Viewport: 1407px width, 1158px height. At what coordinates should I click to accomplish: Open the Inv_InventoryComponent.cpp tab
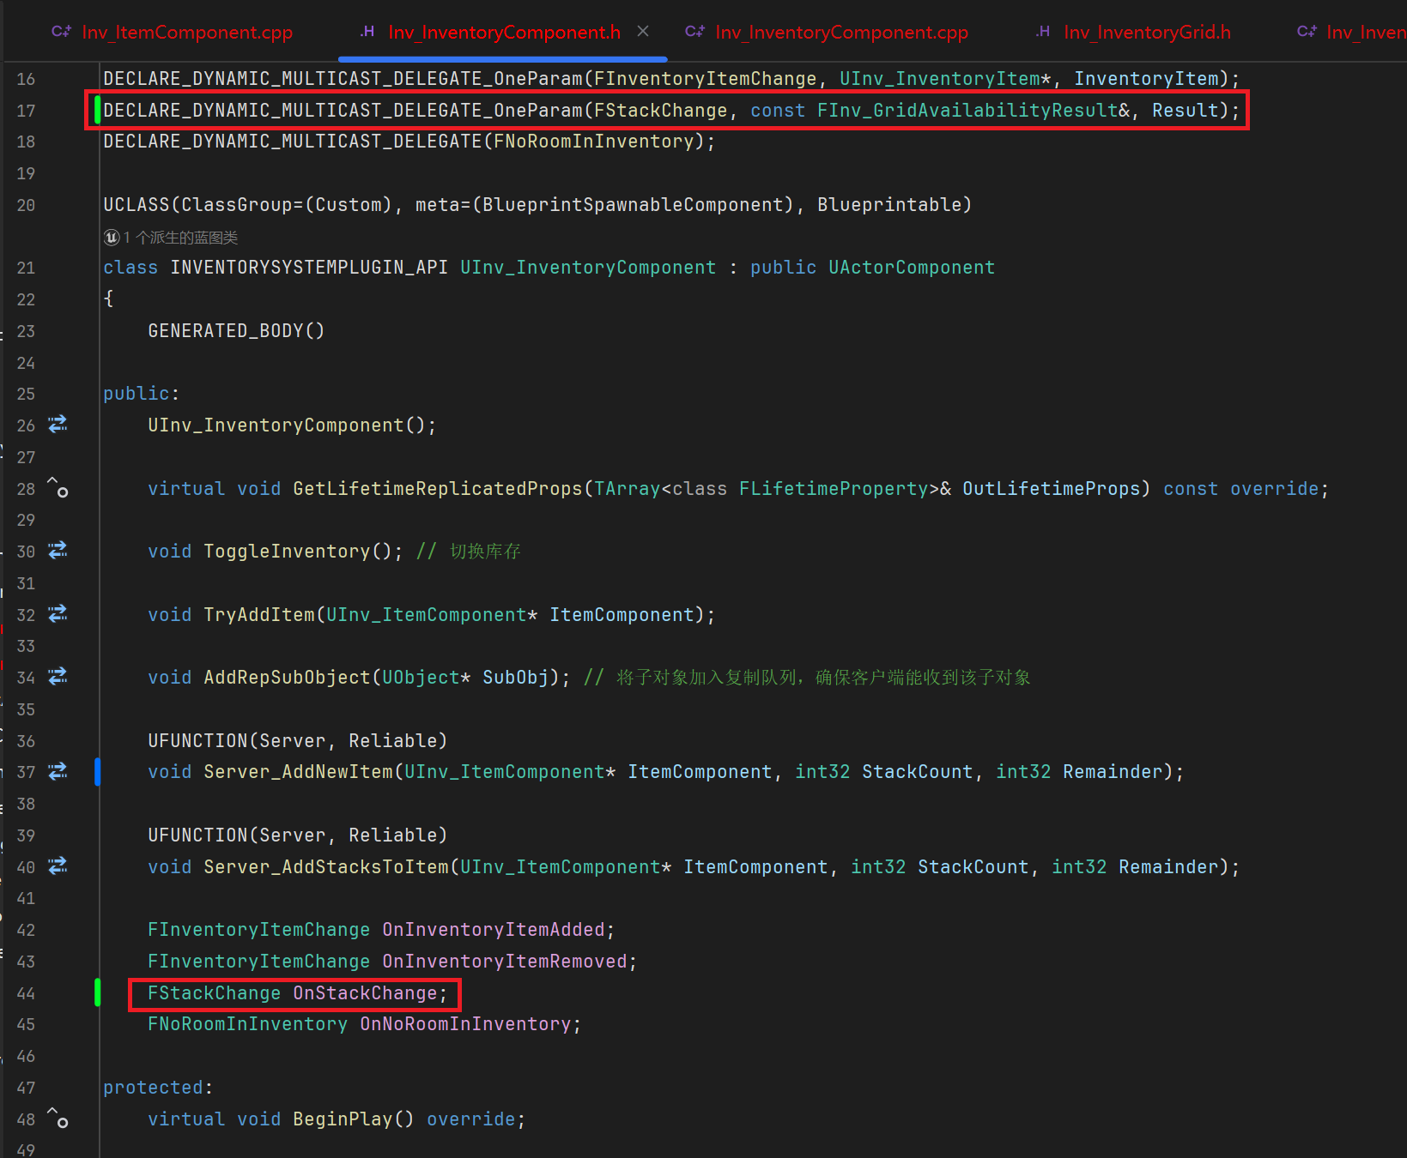click(841, 33)
